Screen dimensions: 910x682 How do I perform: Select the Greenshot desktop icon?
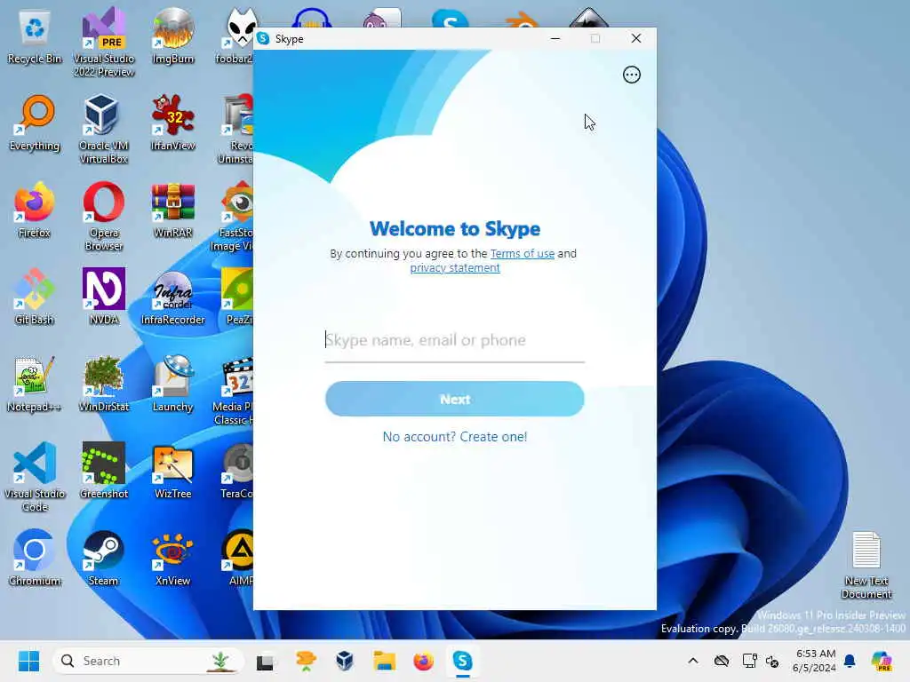104,472
